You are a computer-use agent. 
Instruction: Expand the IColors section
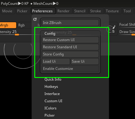51,108
